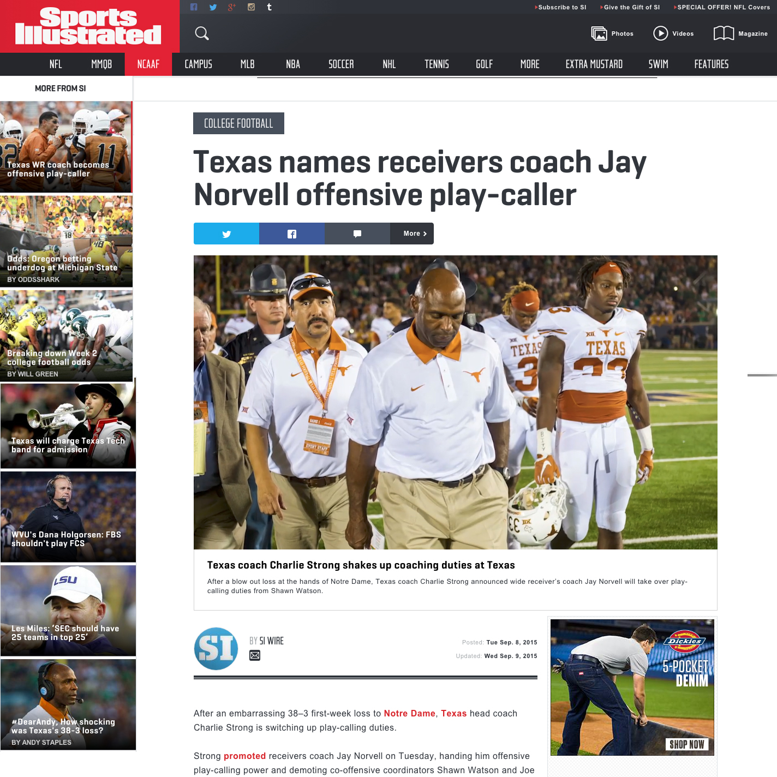Click the Posted date Sep. 8, 2015
The height and width of the screenshot is (777, 777).
coord(512,642)
